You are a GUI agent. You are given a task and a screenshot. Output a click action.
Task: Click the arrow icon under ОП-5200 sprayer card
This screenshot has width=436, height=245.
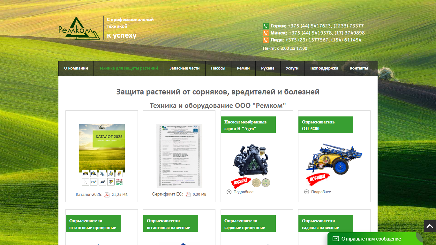(306, 192)
